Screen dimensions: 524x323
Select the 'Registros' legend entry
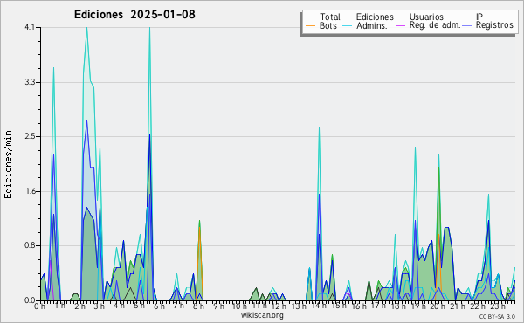pos(494,24)
